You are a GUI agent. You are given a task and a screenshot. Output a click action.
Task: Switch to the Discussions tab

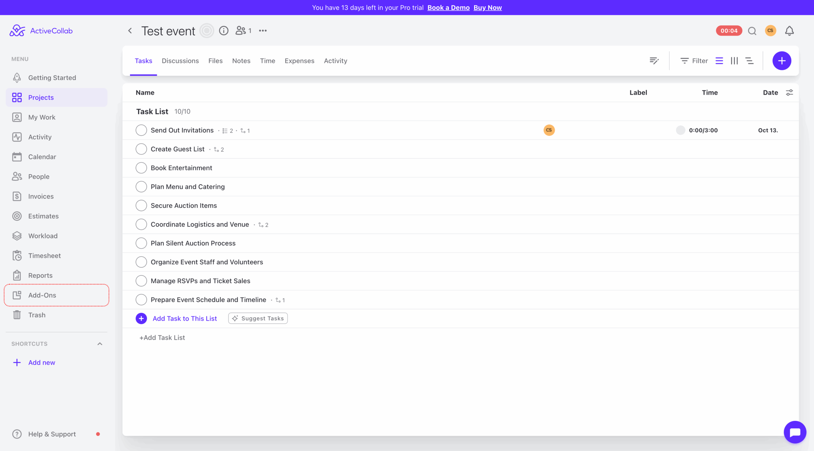(180, 61)
